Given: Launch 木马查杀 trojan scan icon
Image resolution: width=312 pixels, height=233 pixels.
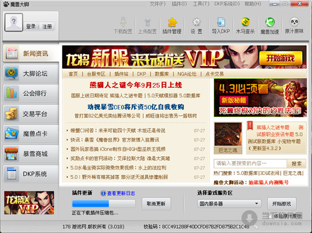Looking at the screenshot, I should [x=245, y=22].
